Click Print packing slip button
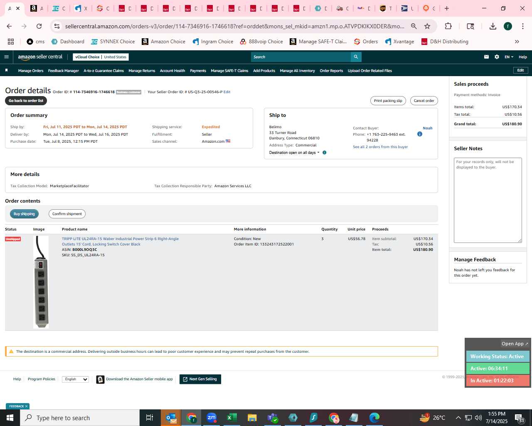 click(388, 101)
